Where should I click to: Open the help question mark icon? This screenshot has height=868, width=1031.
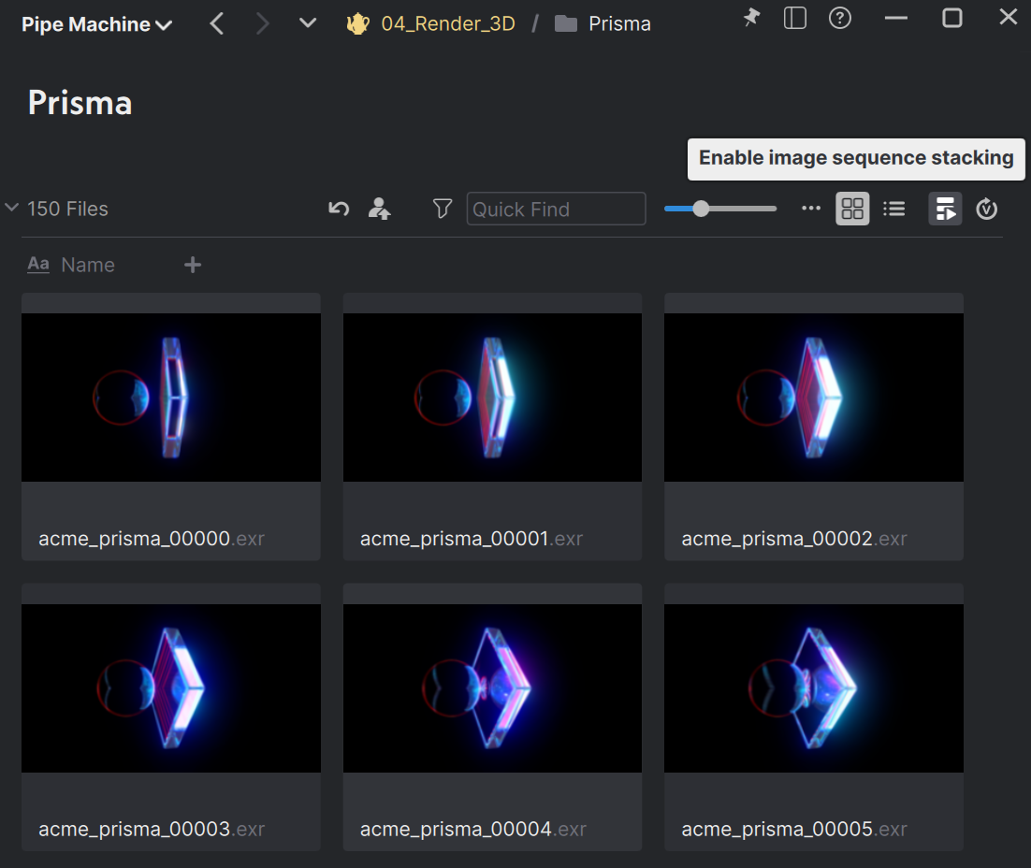pos(840,18)
